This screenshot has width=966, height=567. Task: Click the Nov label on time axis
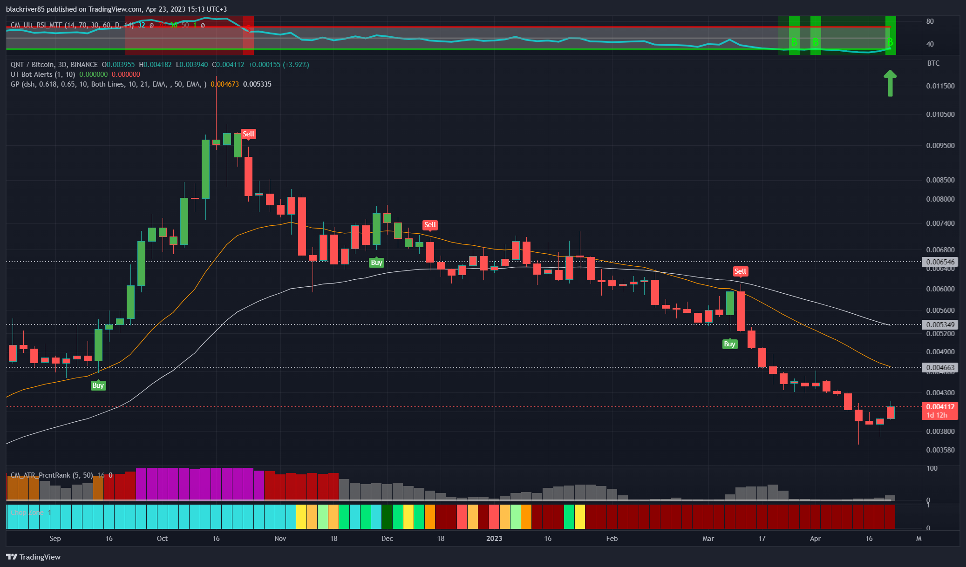point(280,539)
